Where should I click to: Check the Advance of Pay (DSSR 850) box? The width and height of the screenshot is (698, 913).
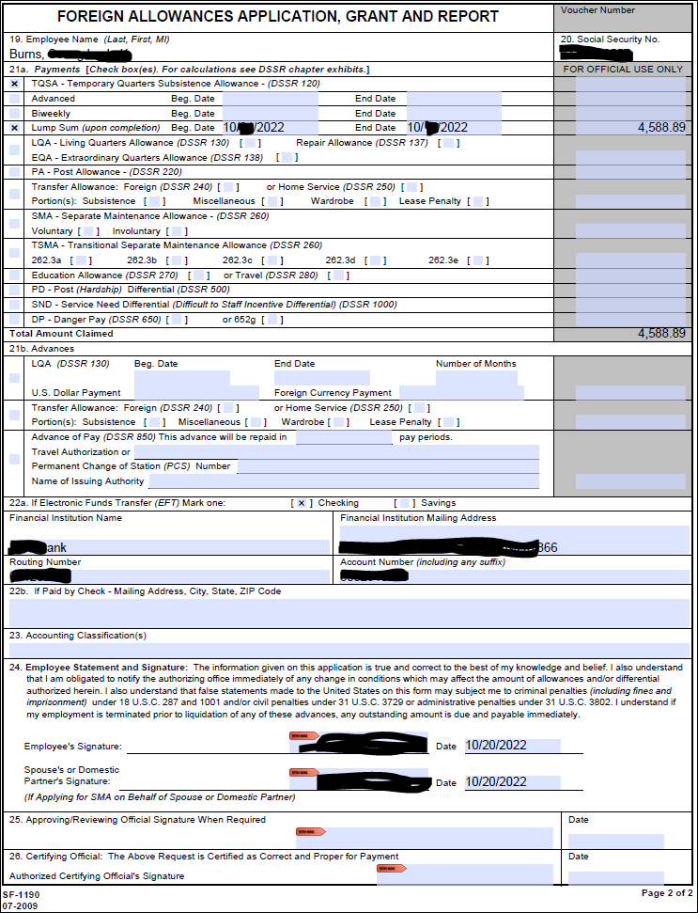point(14,460)
